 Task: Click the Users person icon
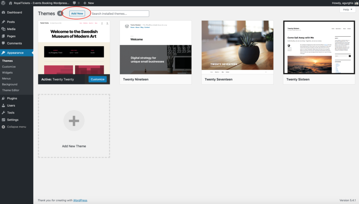(x=4, y=105)
